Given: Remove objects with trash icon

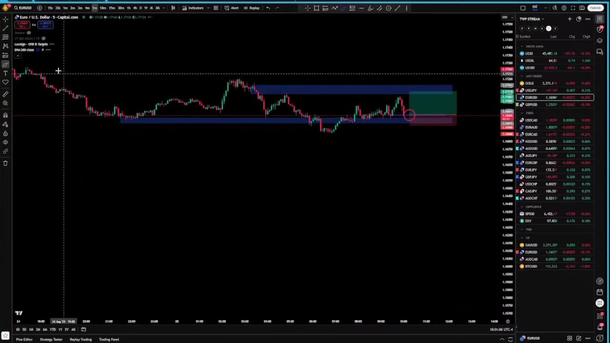Looking at the screenshot, I should tap(5, 163).
